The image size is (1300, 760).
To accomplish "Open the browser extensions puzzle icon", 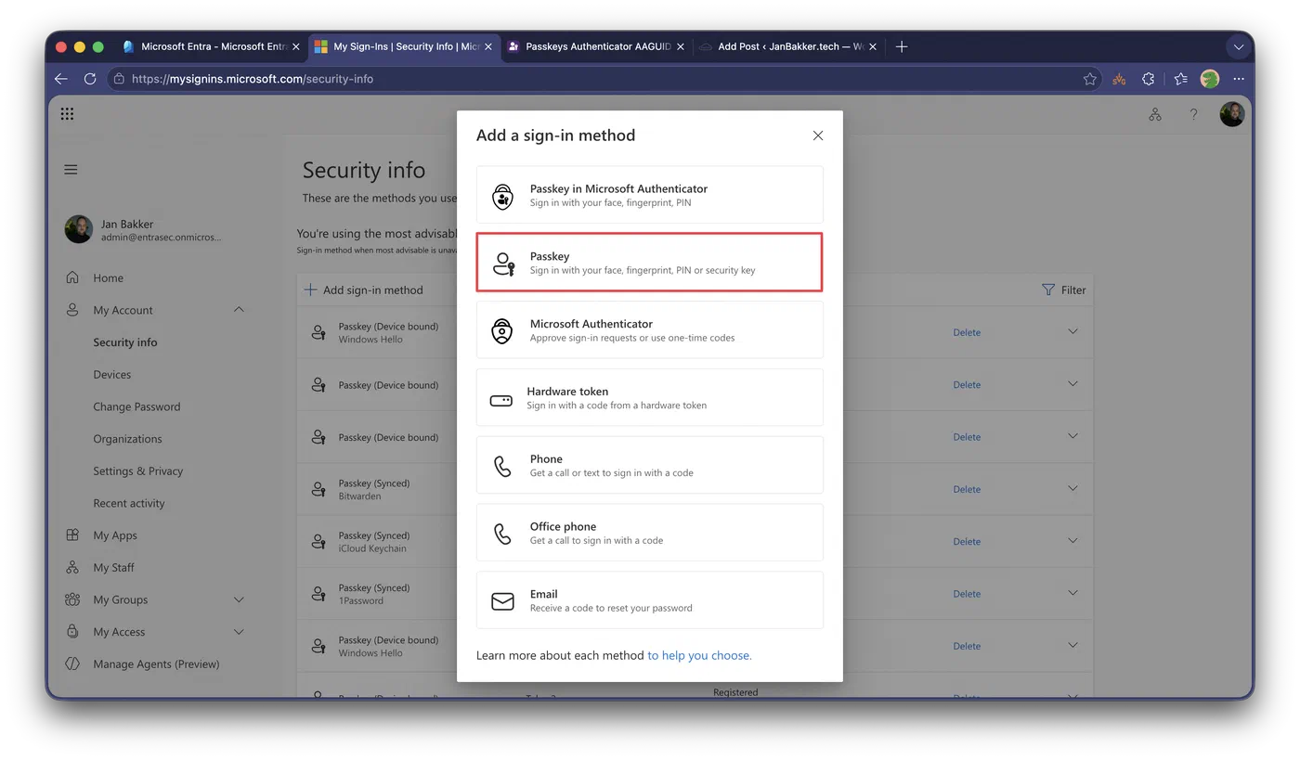I will [x=1149, y=79].
